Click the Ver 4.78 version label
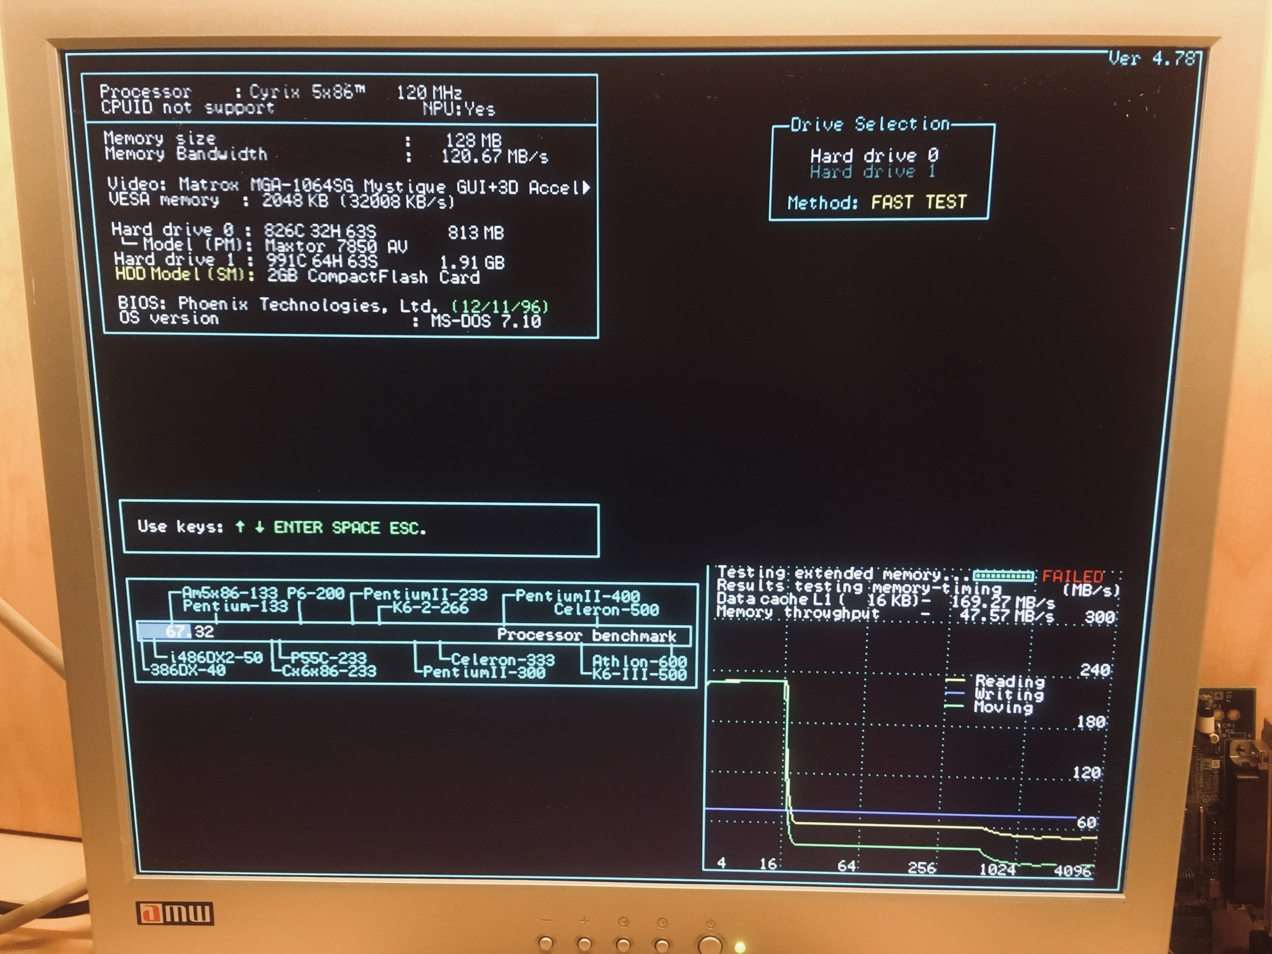1272x954 pixels. pyautogui.click(x=1152, y=59)
